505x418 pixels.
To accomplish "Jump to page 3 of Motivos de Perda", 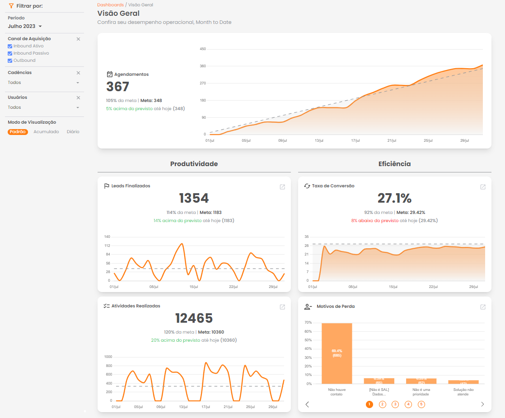I will [395, 404].
